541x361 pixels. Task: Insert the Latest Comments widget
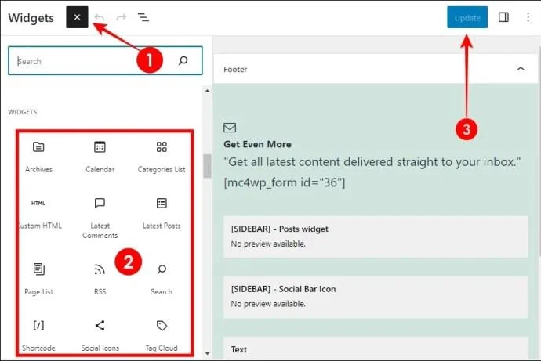click(x=100, y=218)
